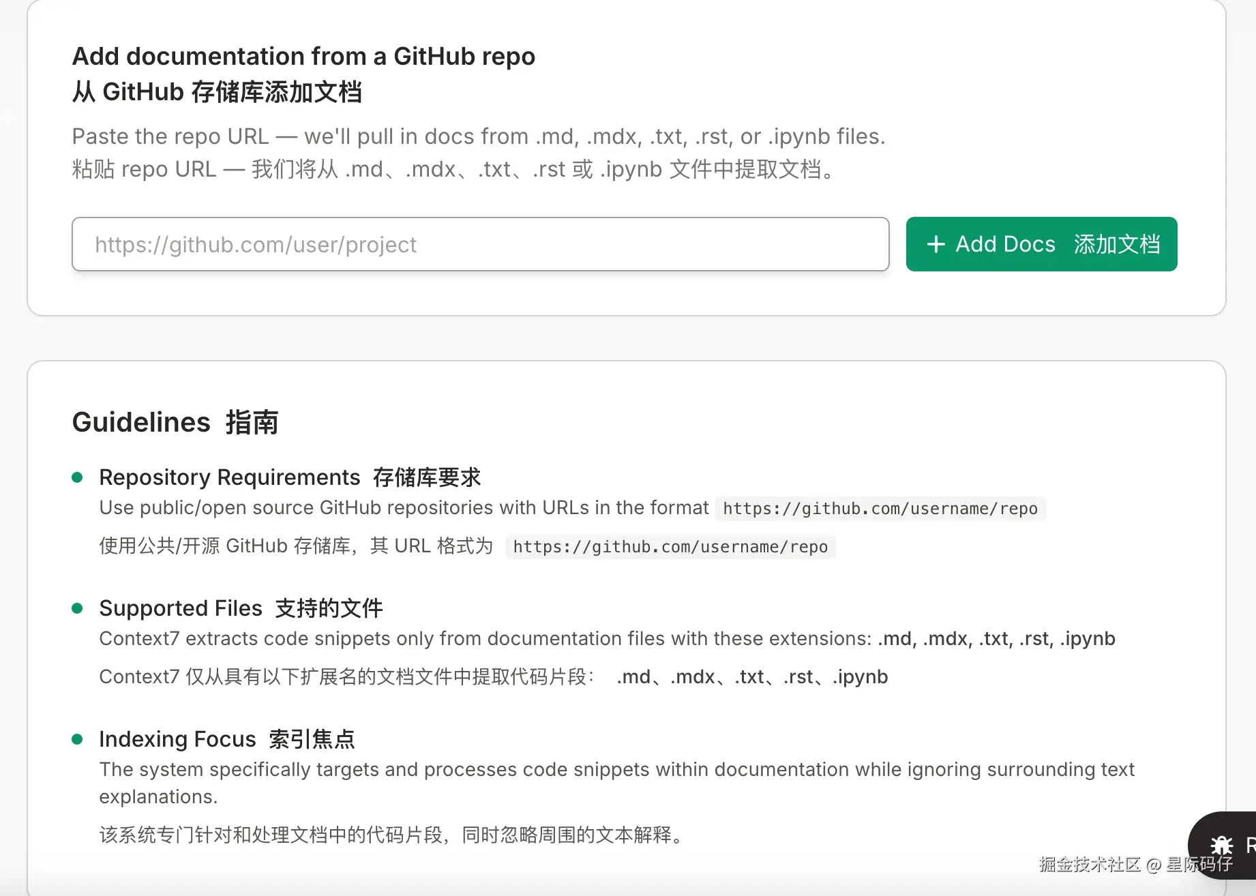Click the line starting '该系统专门针对'

click(391, 835)
